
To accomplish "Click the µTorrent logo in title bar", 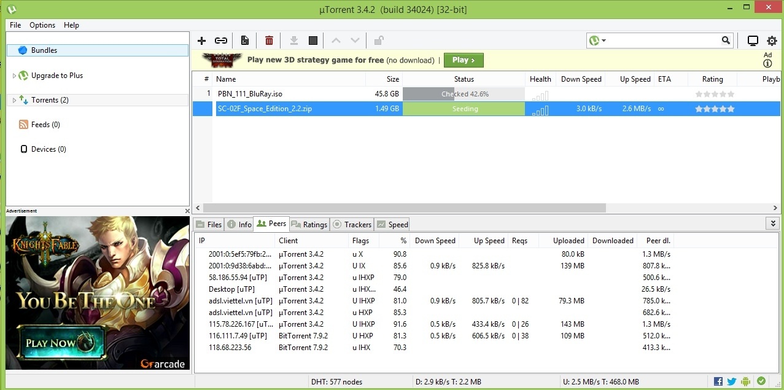I will point(11,9).
